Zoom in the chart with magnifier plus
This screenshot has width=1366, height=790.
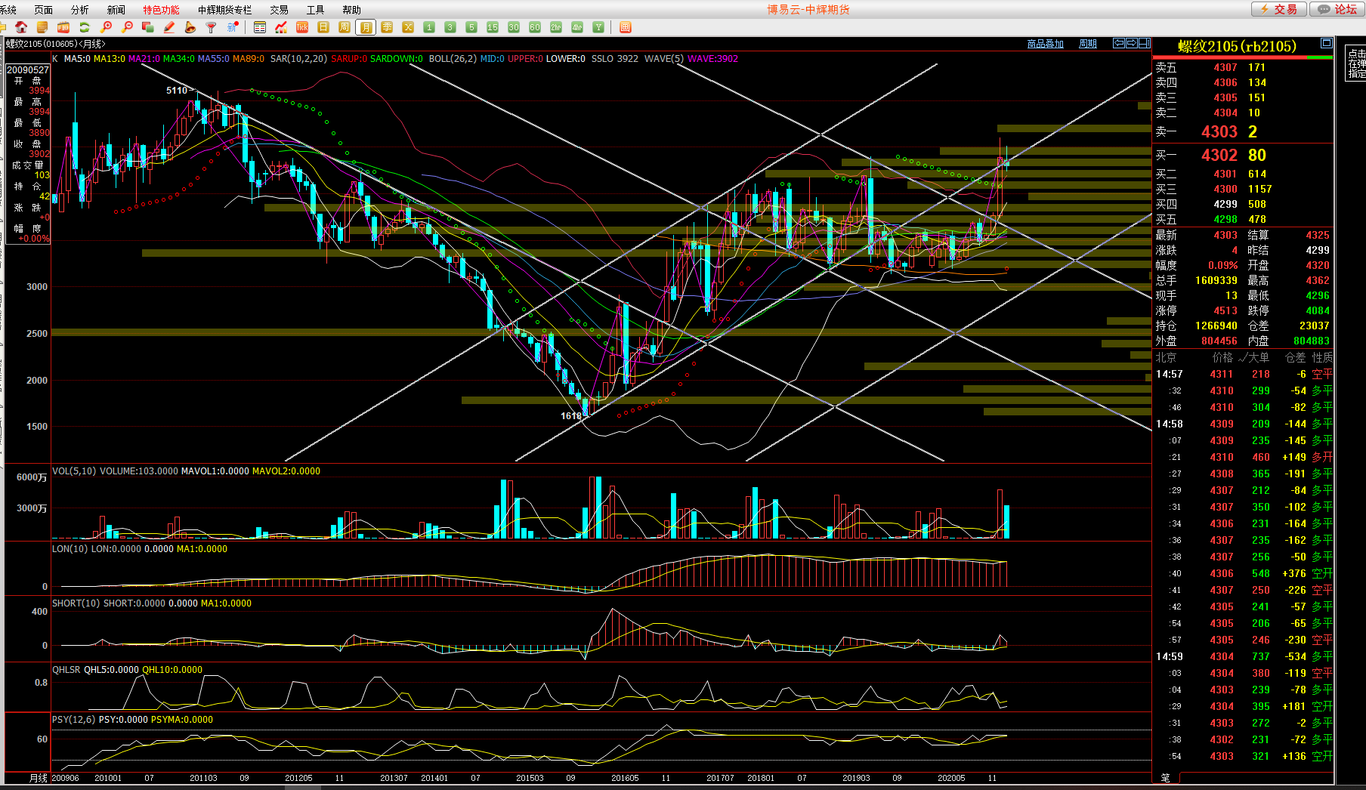click(x=106, y=27)
